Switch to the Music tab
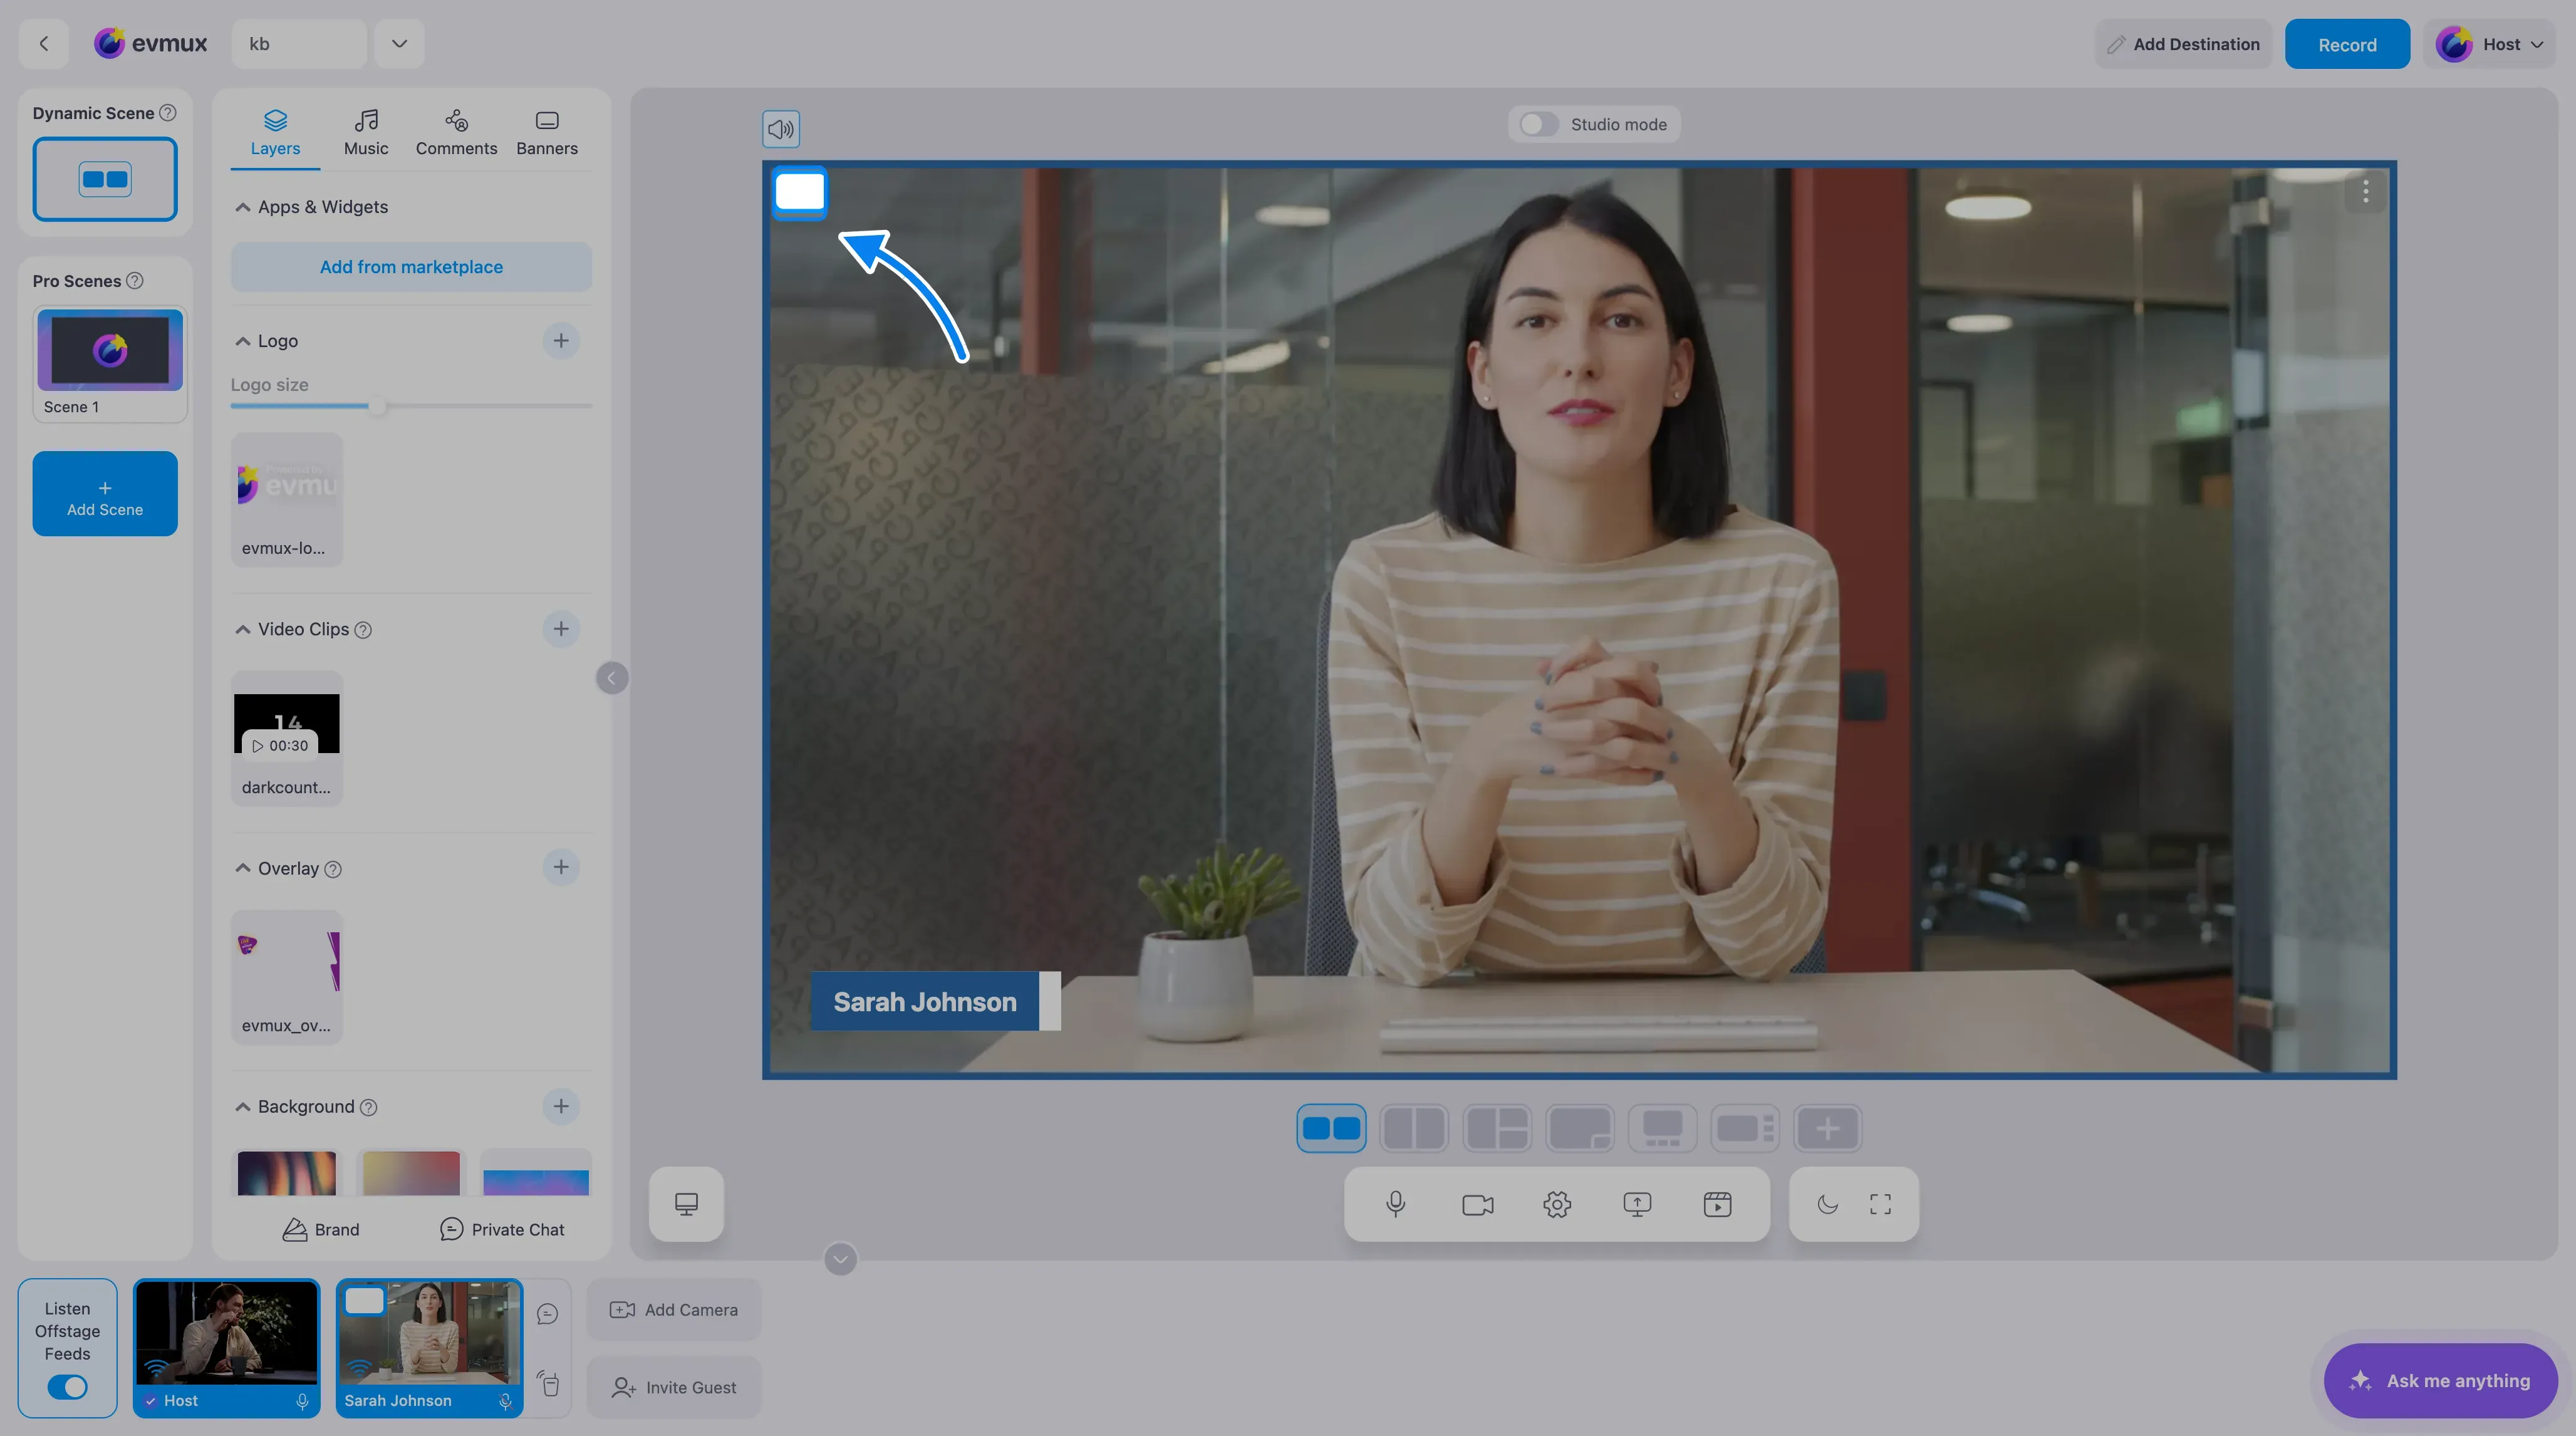The image size is (2576, 1436). pos(366,133)
